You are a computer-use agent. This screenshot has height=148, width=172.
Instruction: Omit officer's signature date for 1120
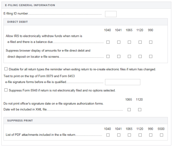140,110
